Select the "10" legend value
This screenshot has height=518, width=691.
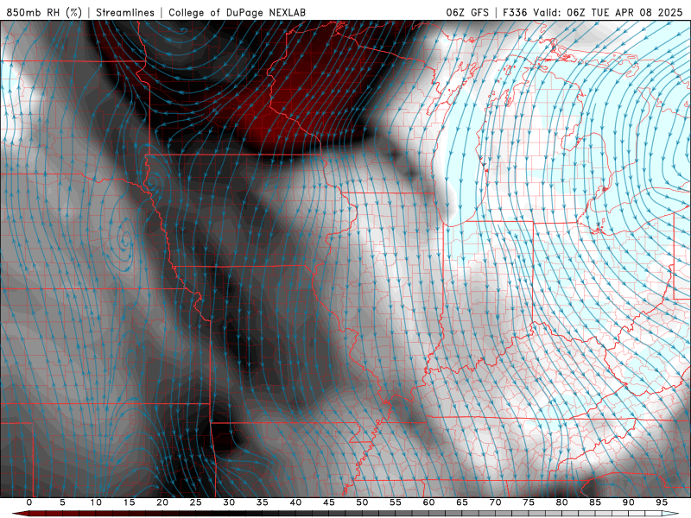(x=96, y=502)
